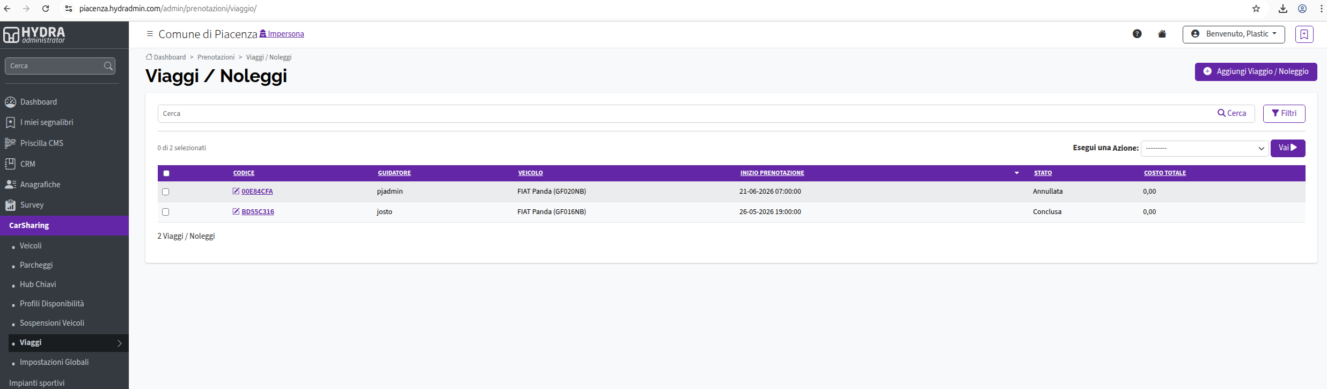1327x389 pixels.
Task: Expand the Viaggi submenu chevron
Action: tap(120, 343)
